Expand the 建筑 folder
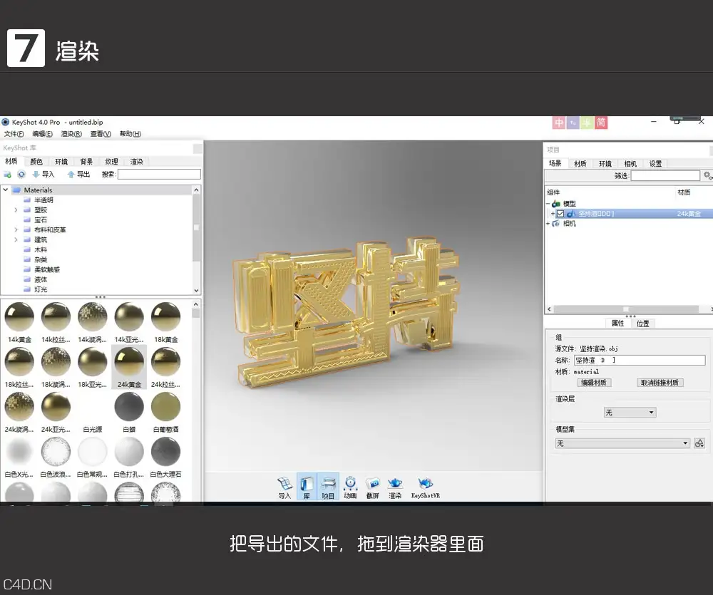This screenshot has width=713, height=595. click(x=16, y=240)
